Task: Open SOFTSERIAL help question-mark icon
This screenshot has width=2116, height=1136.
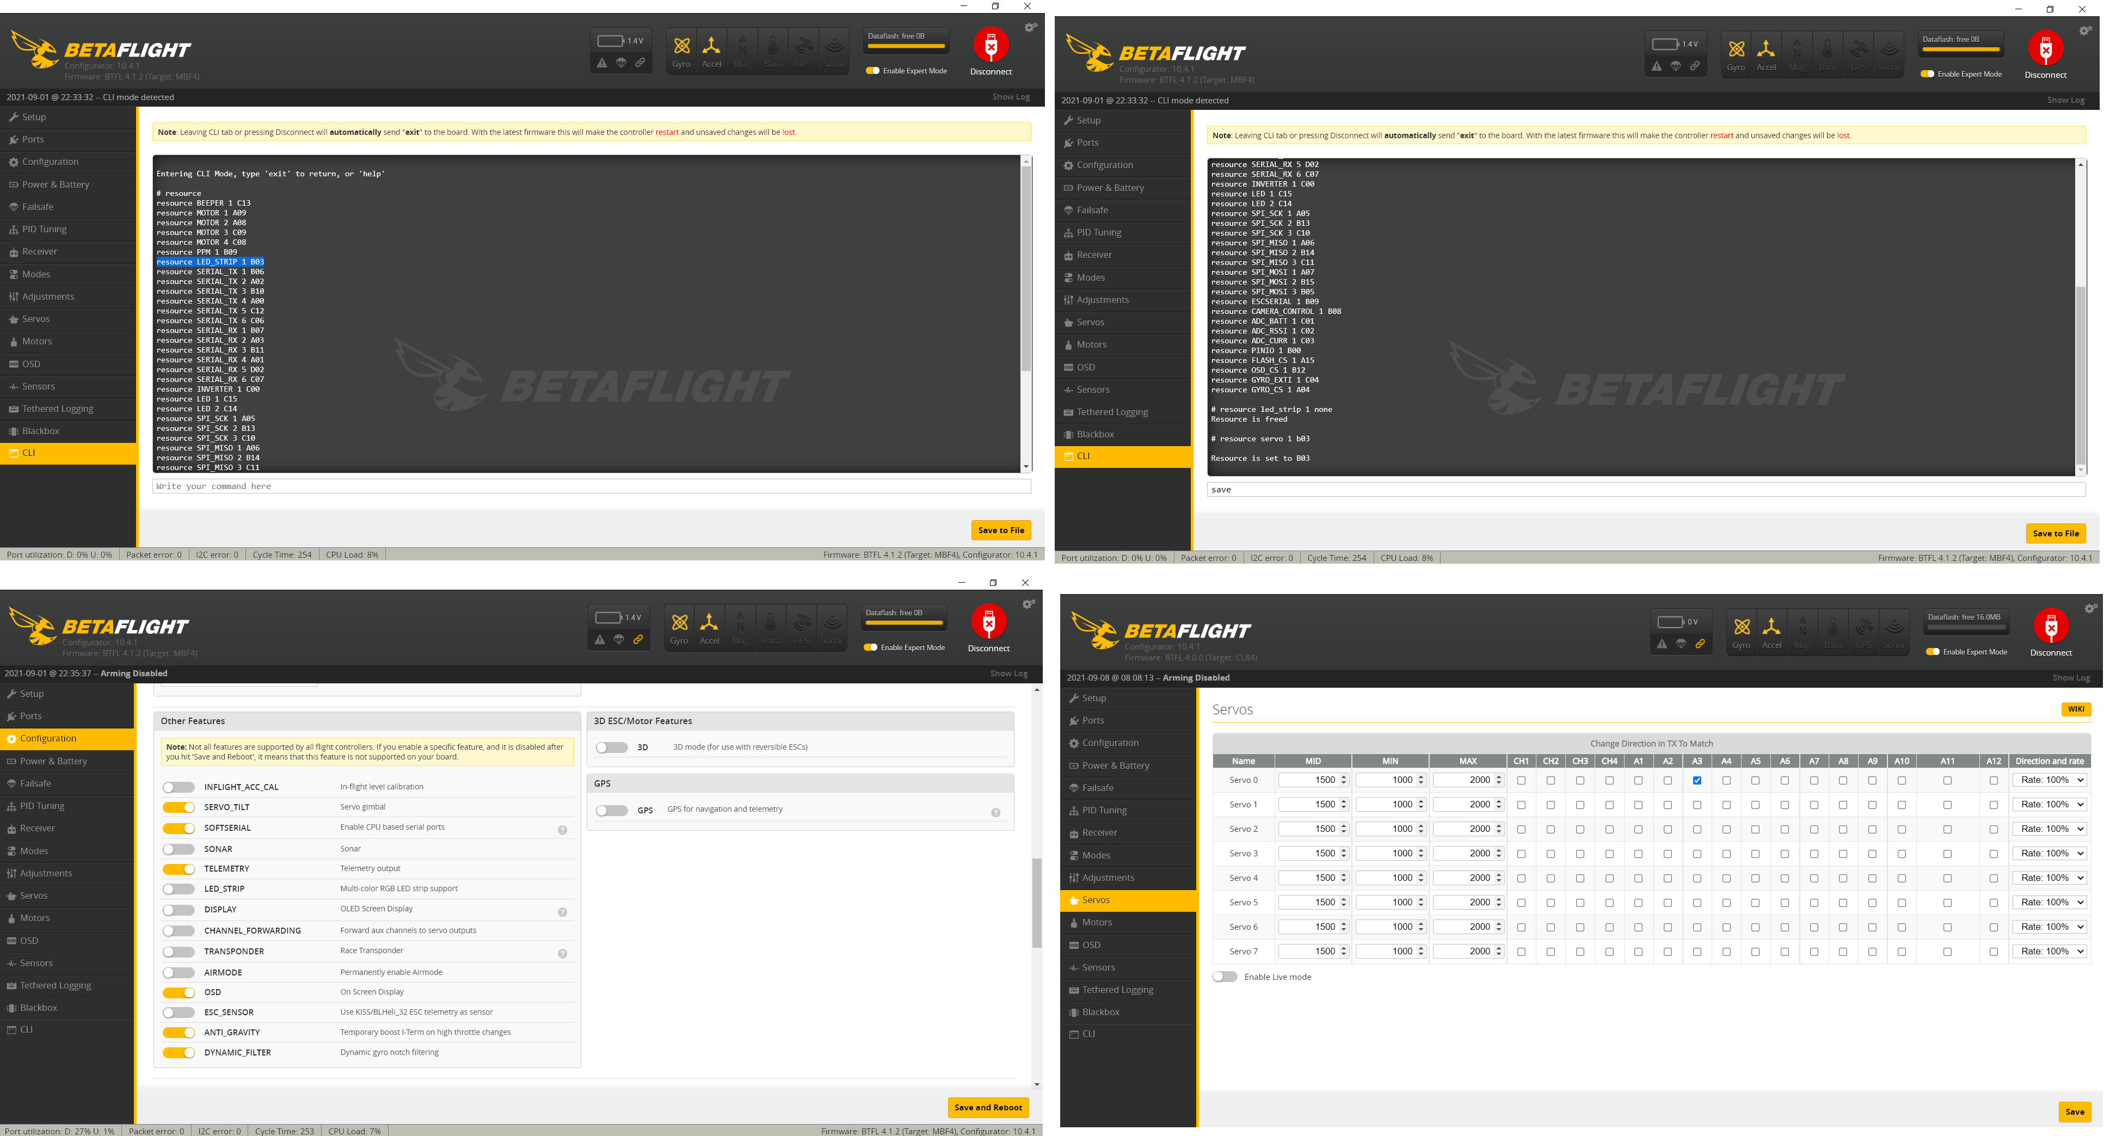Action: tap(563, 830)
